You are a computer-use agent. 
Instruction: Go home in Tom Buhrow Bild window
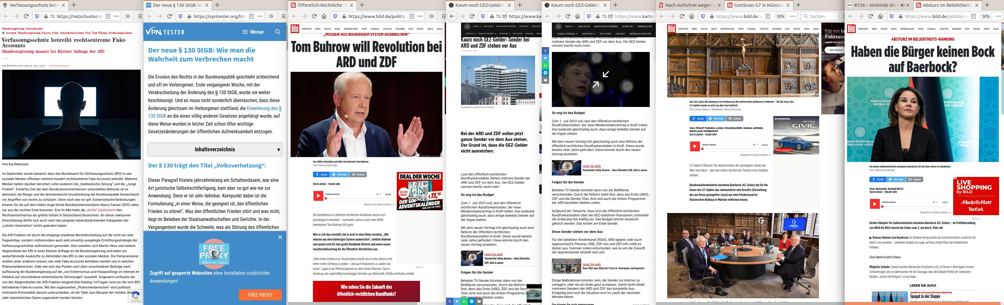[324, 17]
